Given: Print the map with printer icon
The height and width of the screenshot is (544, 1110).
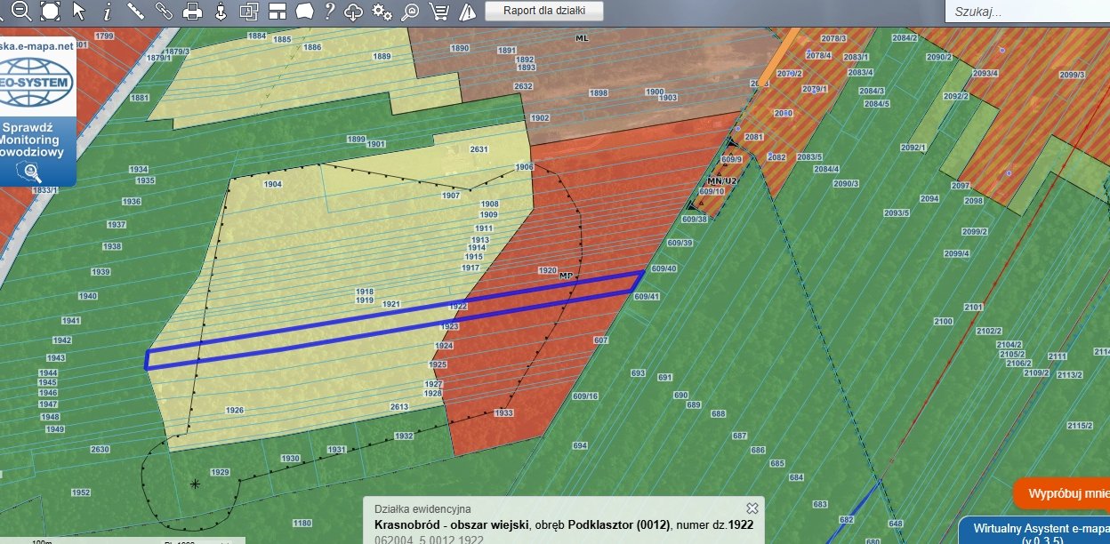Looking at the screenshot, I should 192,11.
